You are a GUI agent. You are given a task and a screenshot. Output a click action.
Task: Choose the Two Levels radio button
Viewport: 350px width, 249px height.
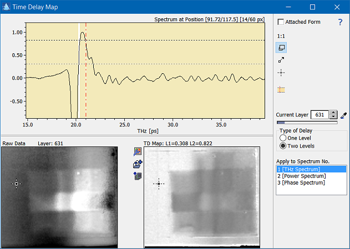point(283,146)
